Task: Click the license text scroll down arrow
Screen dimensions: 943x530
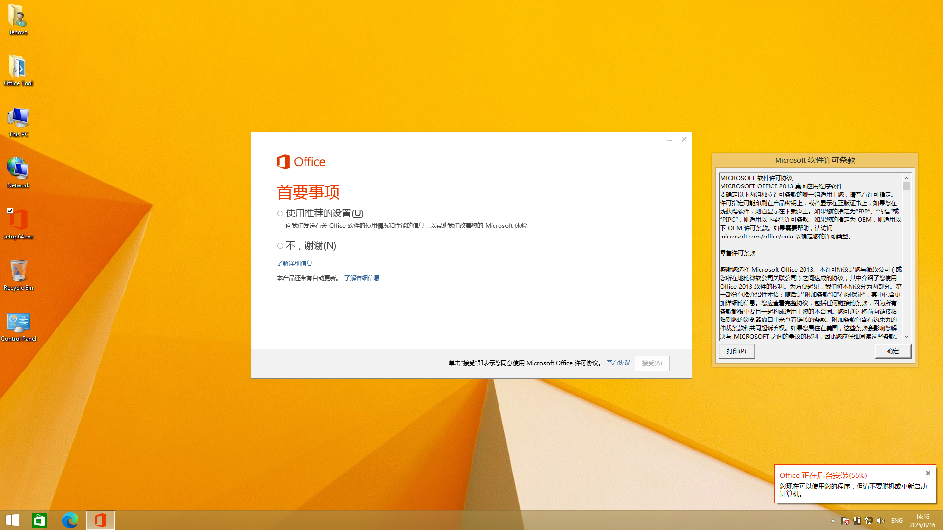Action: (x=906, y=337)
